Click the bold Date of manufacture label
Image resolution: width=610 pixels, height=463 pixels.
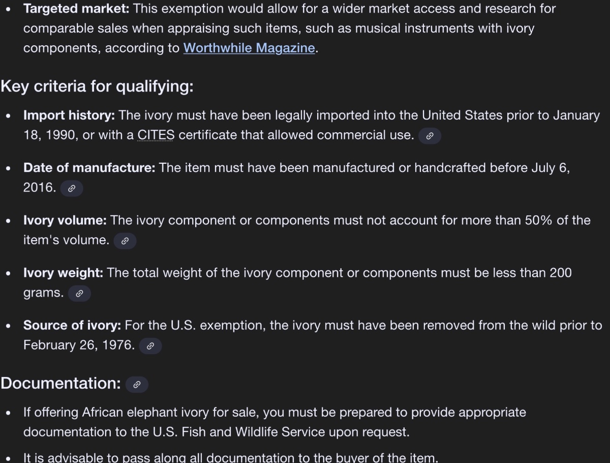pos(89,168)
